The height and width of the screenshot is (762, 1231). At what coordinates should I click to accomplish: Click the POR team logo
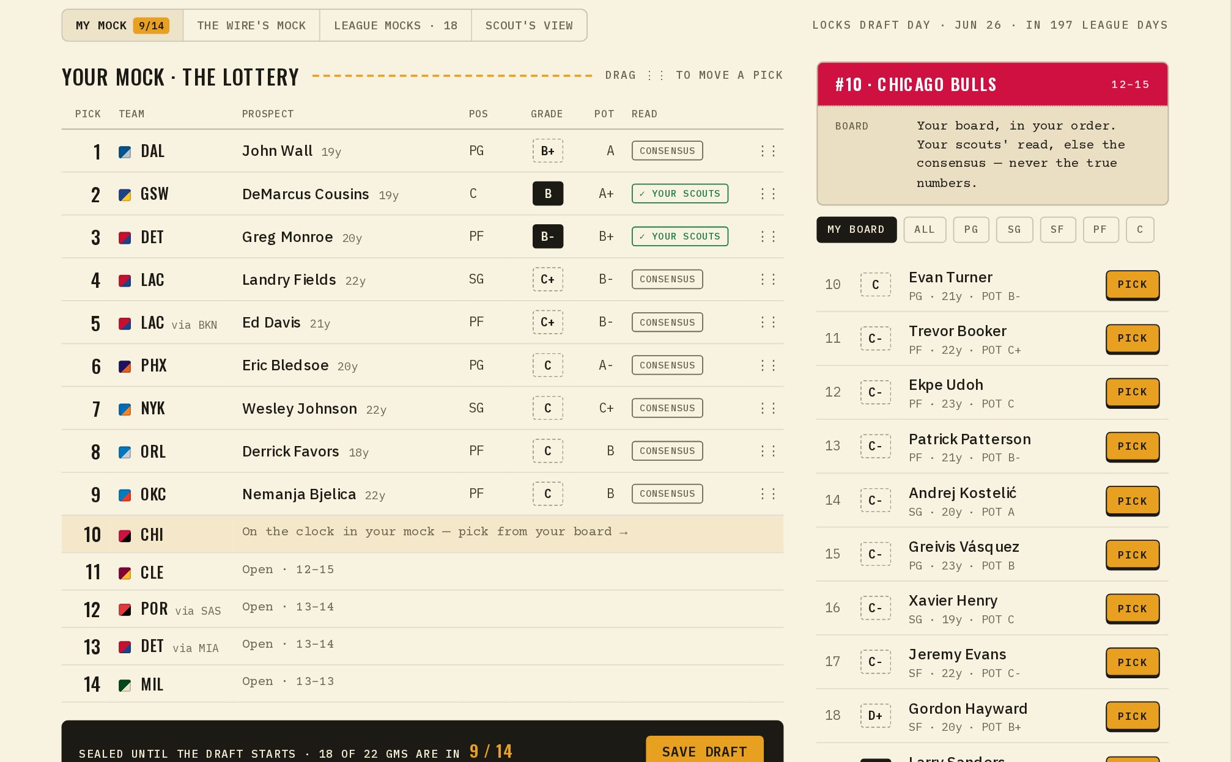pyautogui.click(x=125, y=609)
